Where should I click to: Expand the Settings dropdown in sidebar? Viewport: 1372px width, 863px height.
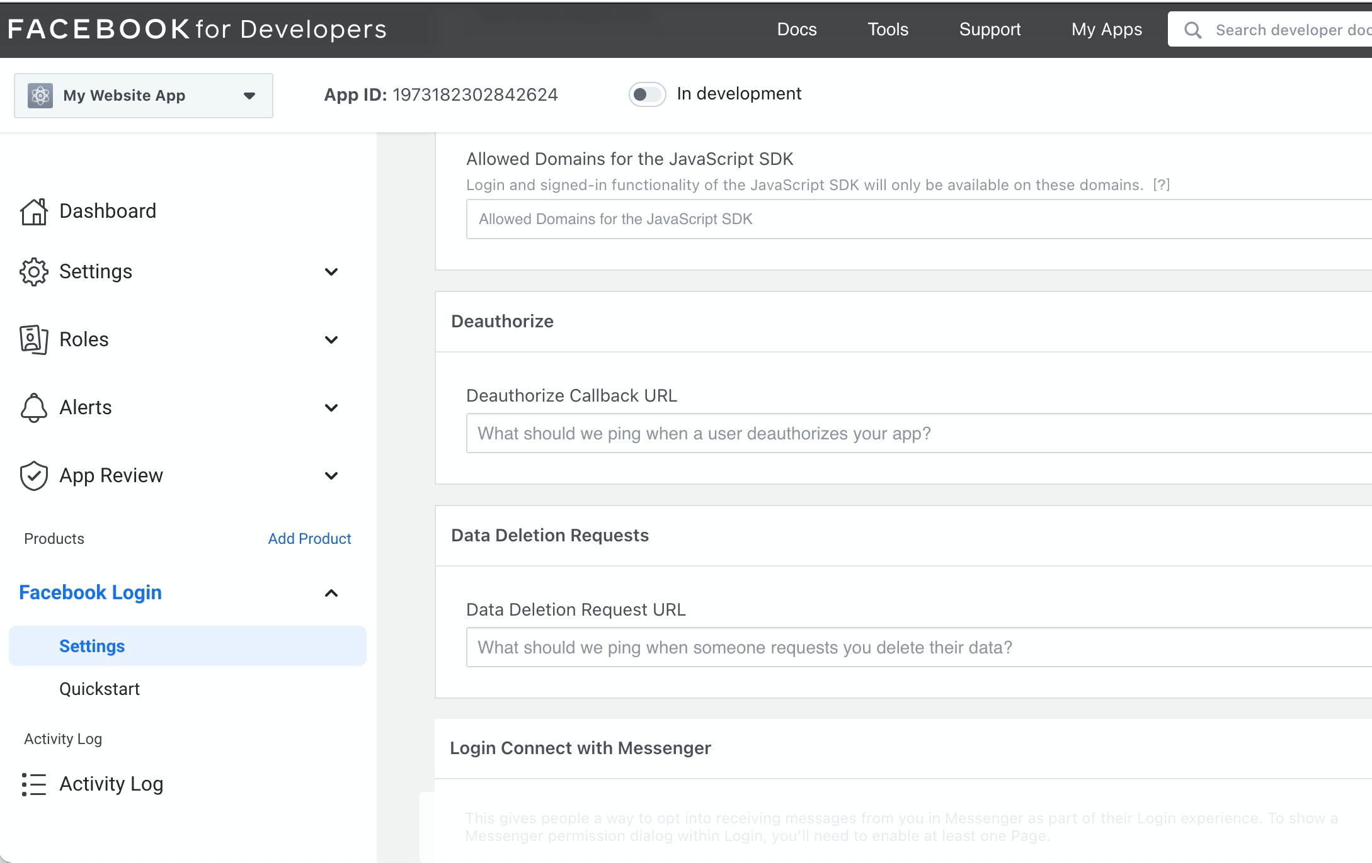[330, 271]
